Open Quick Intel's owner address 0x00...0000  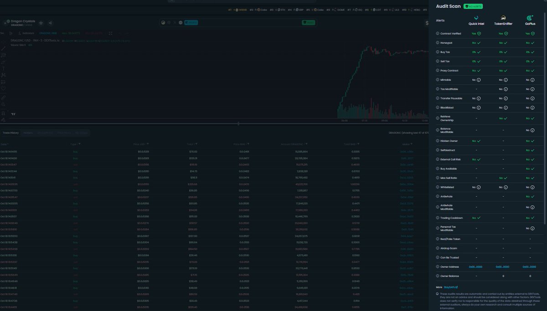[x=476, y=267]
